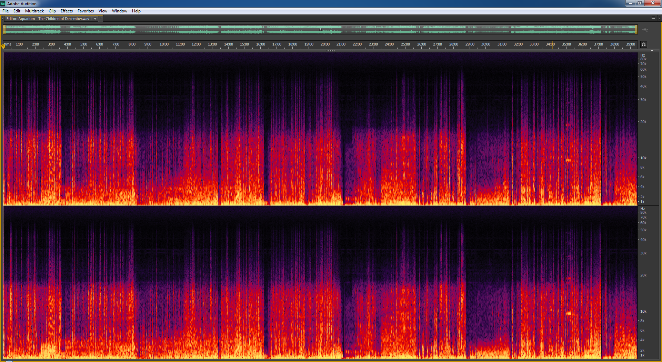The height and width of the screenshot is (362, 662).
Task: Expand the Editor file selector dropdown arrow
Action: [95, 19]
